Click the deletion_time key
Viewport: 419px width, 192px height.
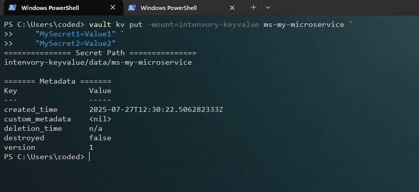coord(33,128)
